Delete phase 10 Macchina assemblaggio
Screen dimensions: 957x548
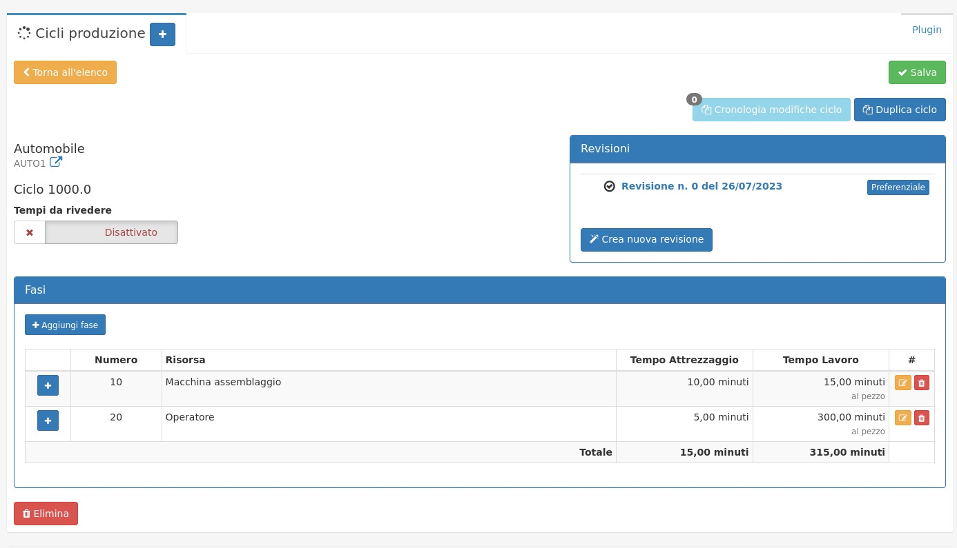point(921,383)
